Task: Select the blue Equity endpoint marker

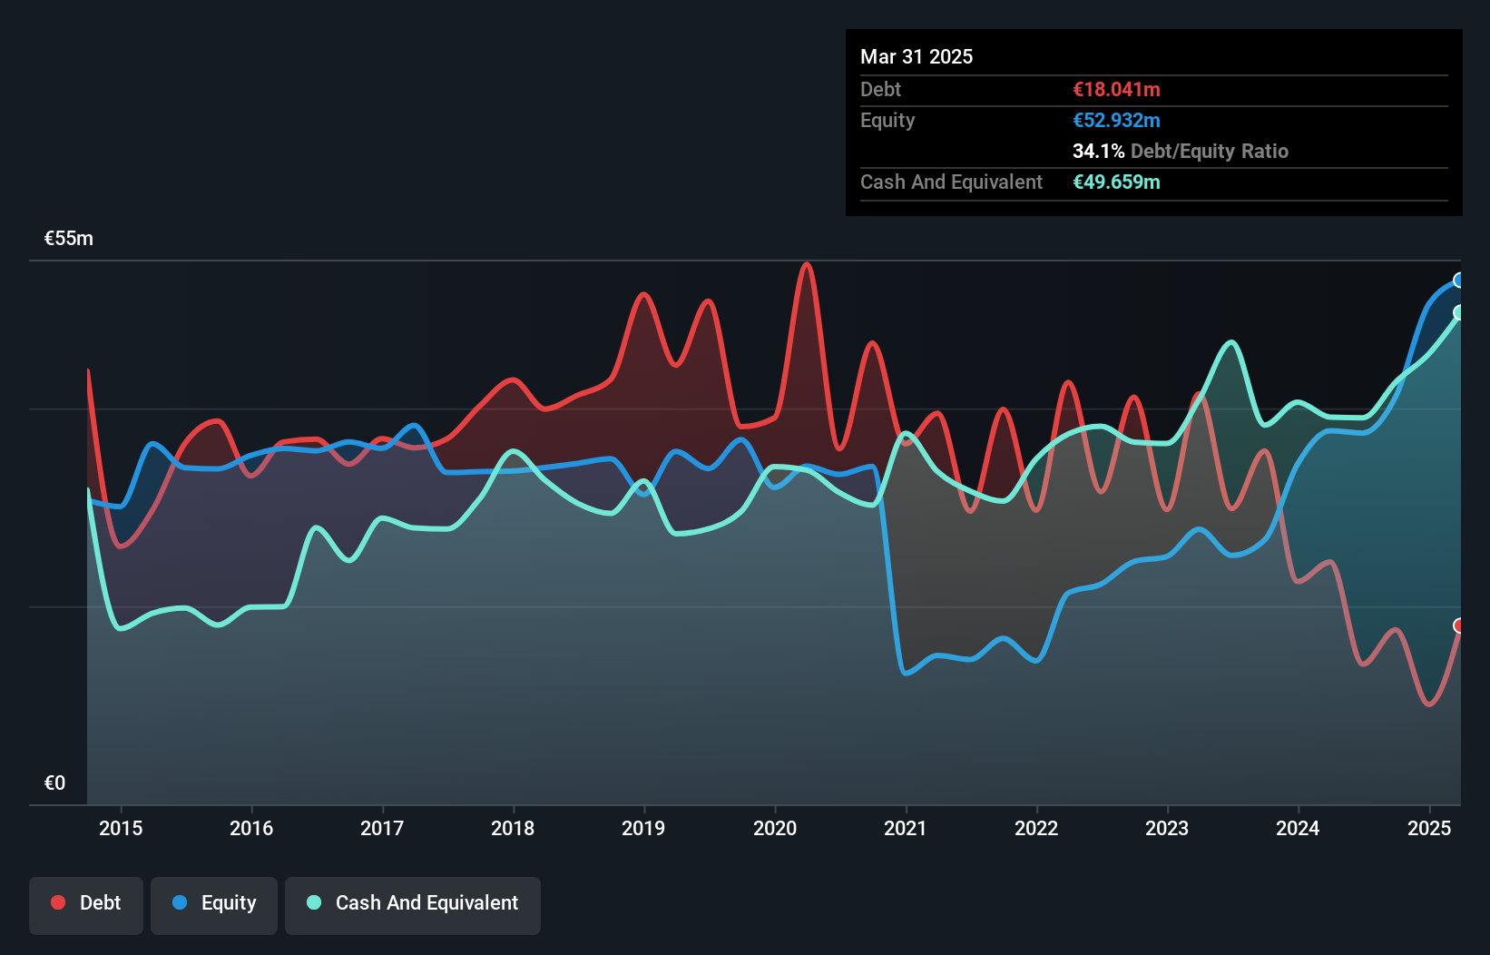Action: [x=1460, y=281]
